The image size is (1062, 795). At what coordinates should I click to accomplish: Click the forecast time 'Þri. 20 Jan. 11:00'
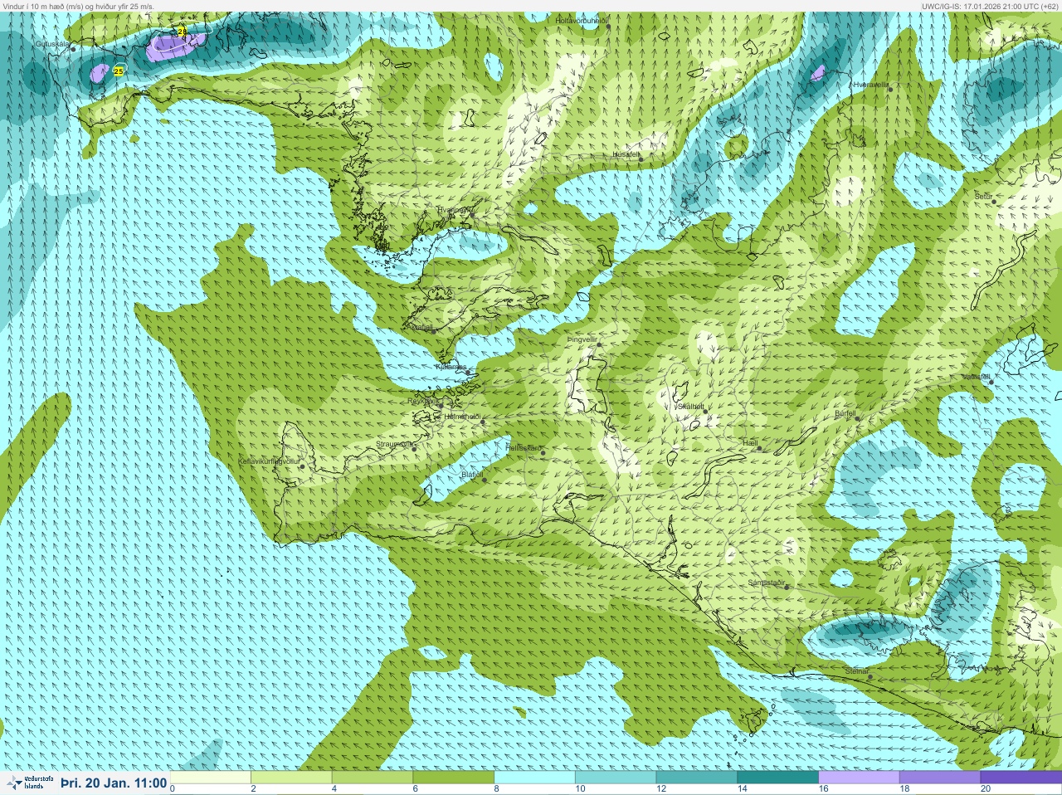114,783
